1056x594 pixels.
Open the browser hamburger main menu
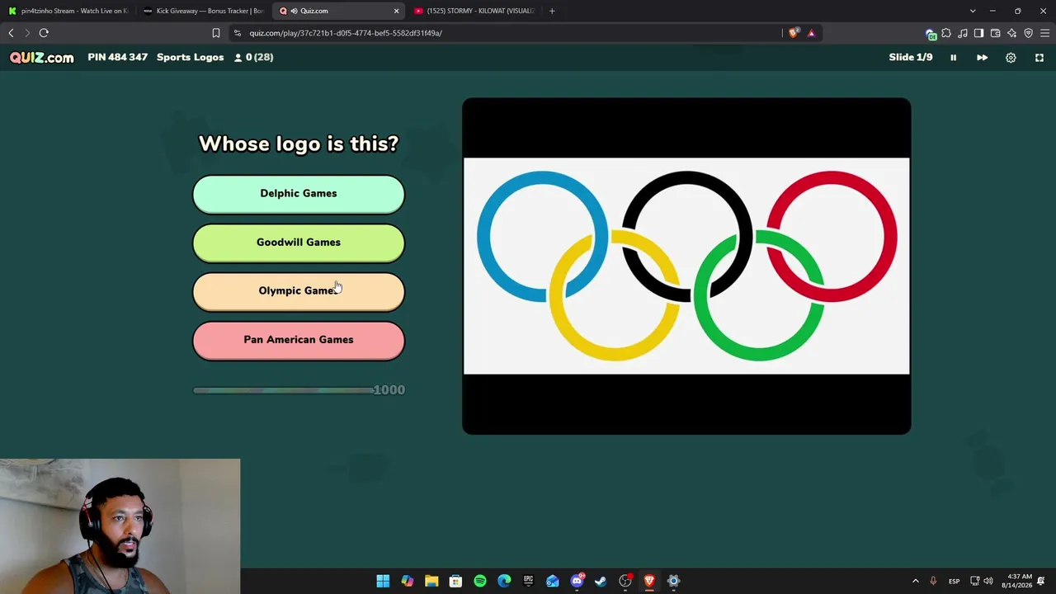(1044, 33)
